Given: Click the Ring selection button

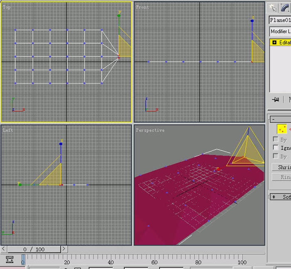Looking at the screenshot, I should pyautogui.click(x=281, y=177).
